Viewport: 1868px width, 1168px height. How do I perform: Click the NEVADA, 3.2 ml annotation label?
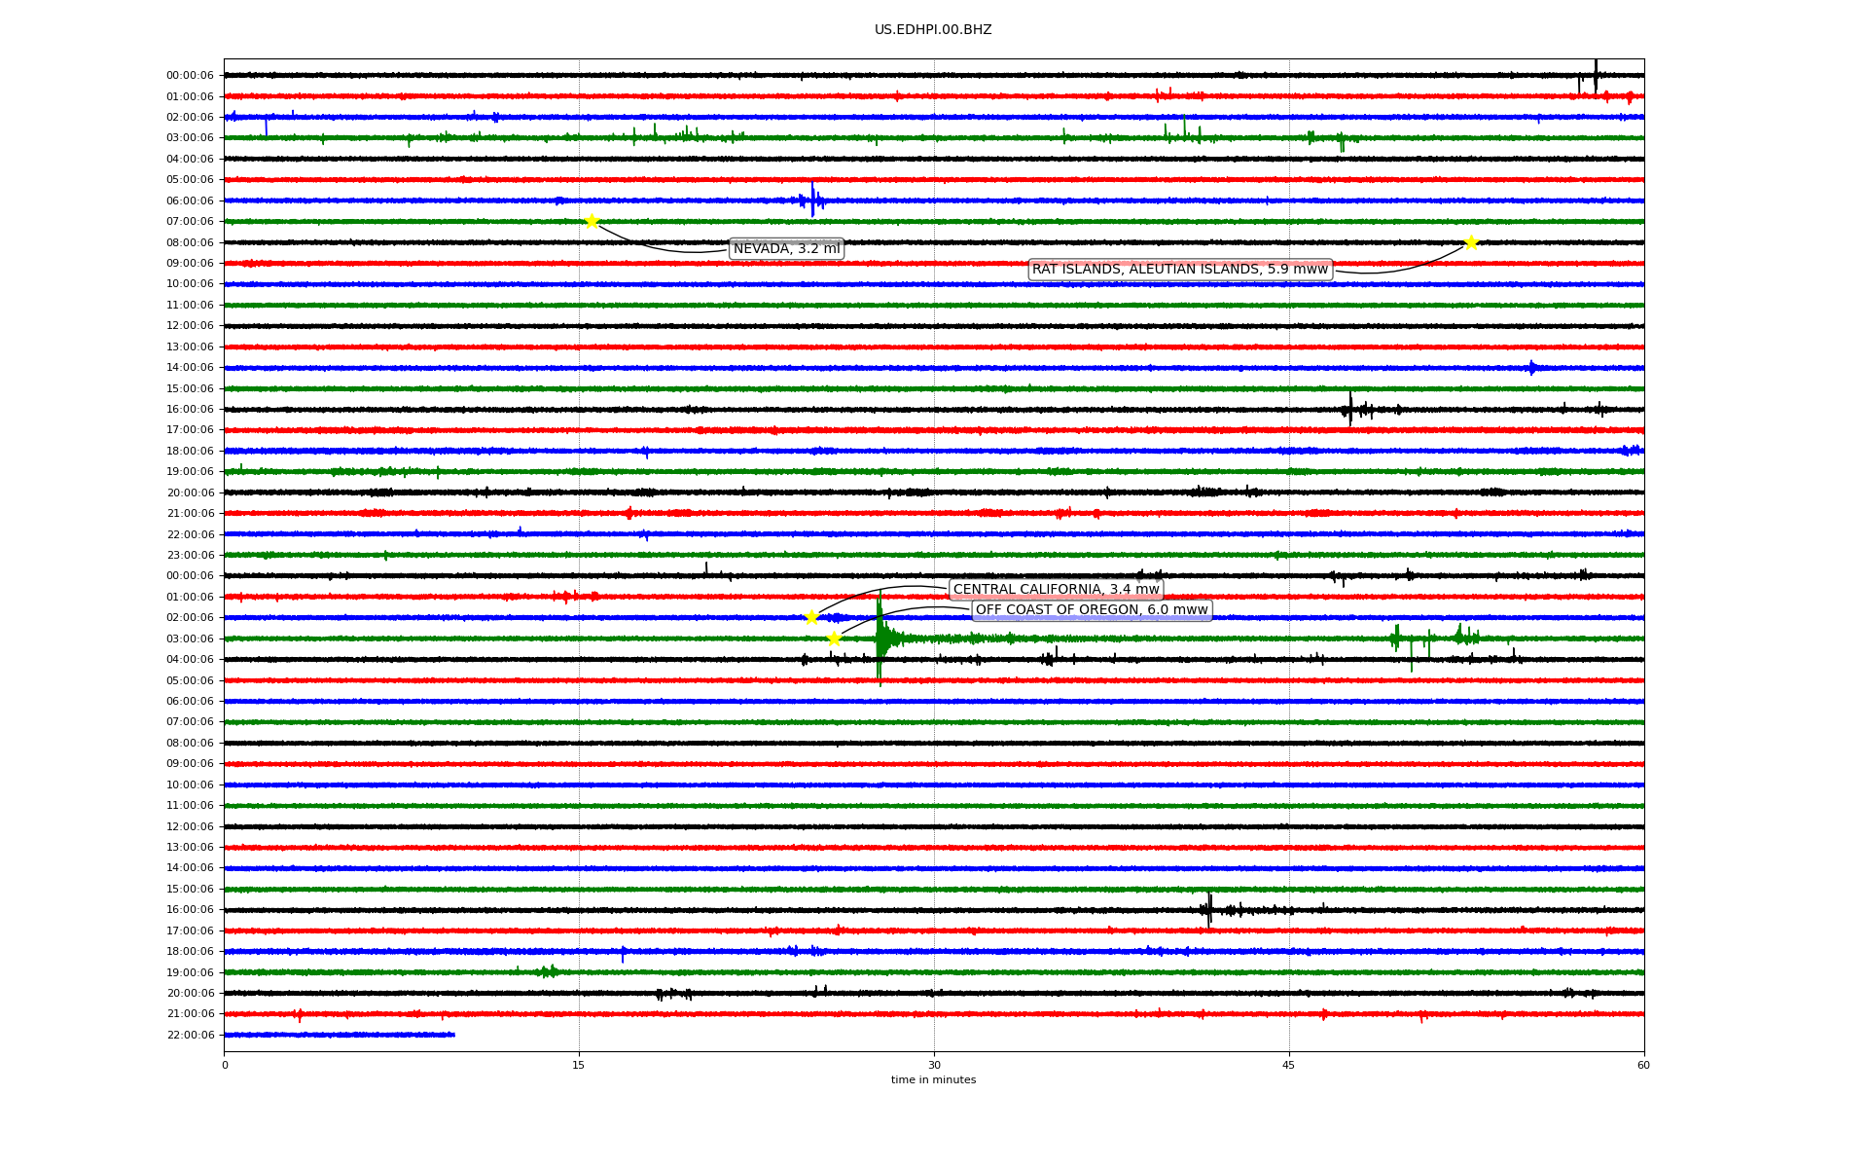[x=786, y=249]
